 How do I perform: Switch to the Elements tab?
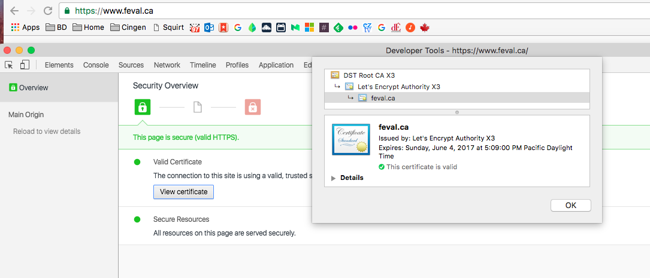coord(59,65)
